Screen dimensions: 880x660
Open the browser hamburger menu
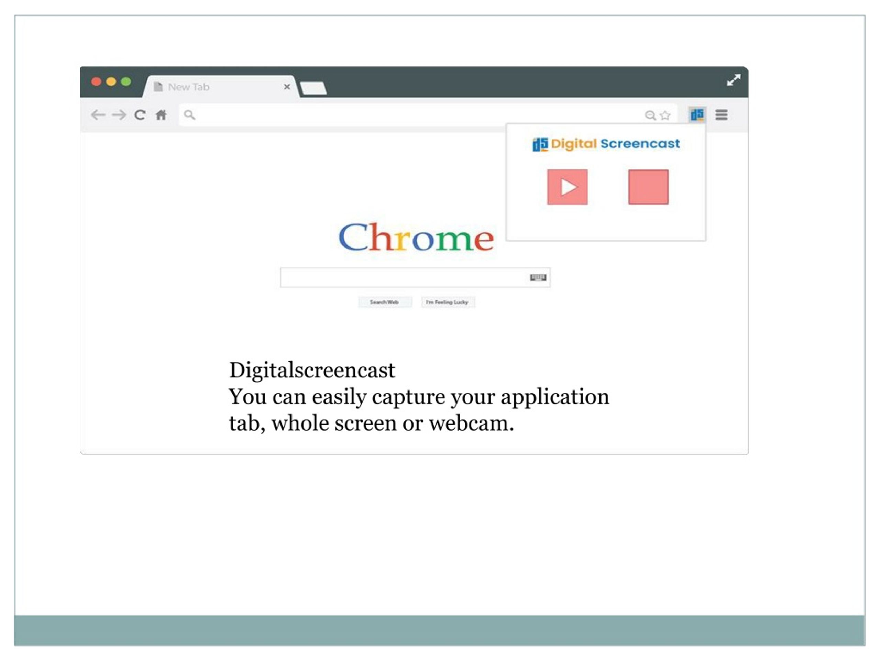(x=721, y=115)
